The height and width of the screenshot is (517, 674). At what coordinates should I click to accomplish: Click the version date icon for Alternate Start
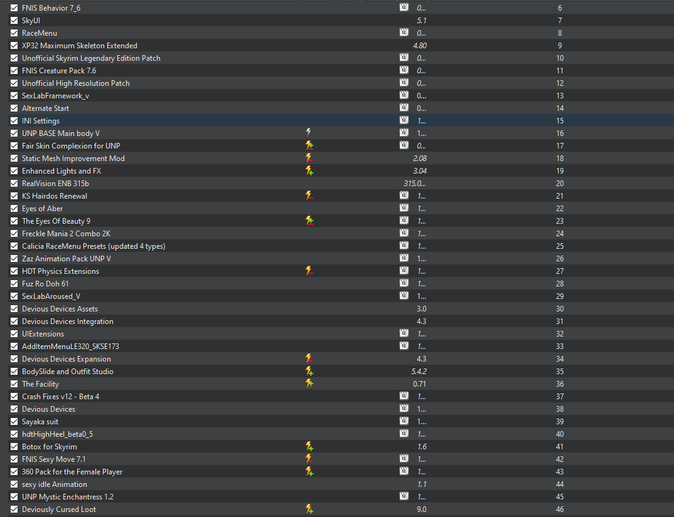click(x=404, y=107)
